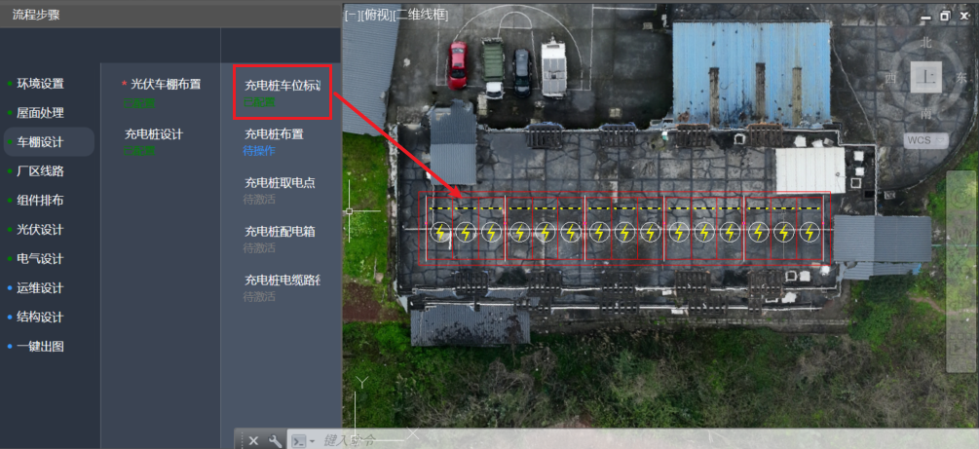The height and width of the screenshot is (449, 979).
Task: Click the 充电桩布置 pending operation item
Action: 274,133
